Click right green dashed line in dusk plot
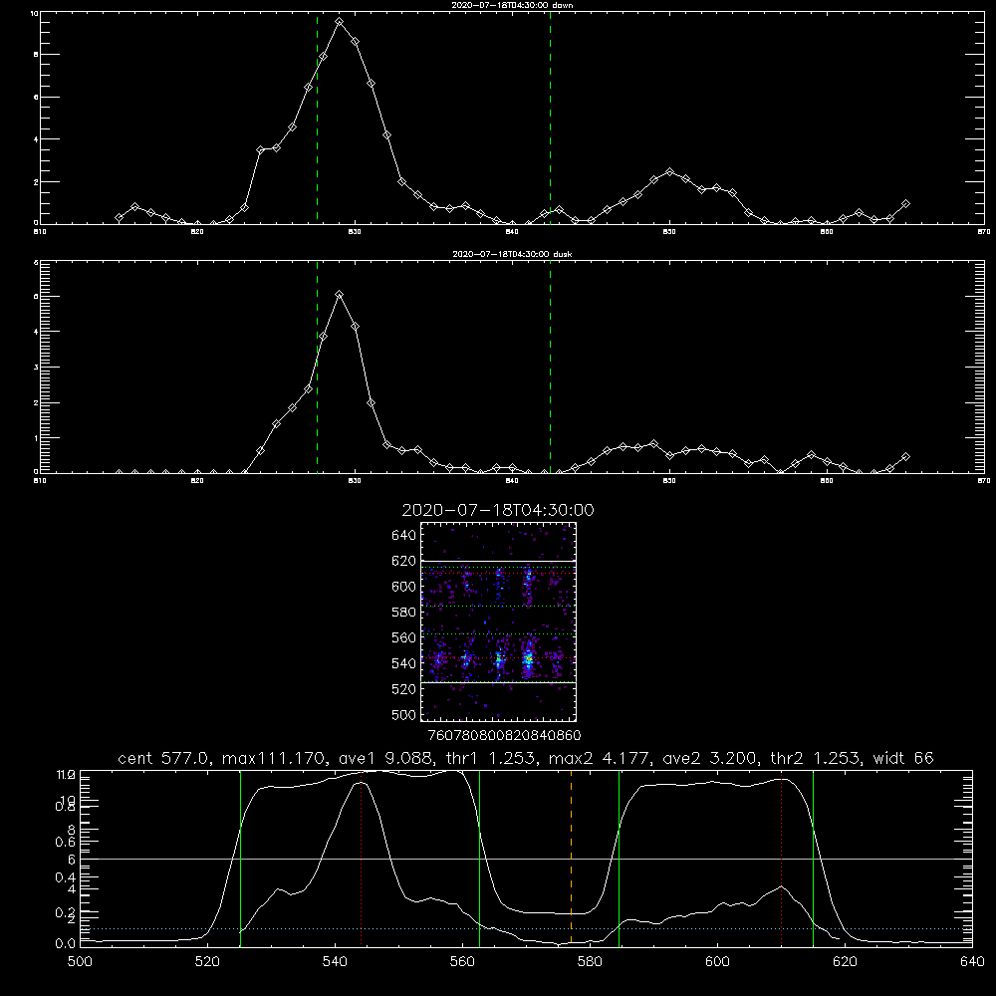The image size is (996, 996). pyautogui.click(x=550, y=368)
